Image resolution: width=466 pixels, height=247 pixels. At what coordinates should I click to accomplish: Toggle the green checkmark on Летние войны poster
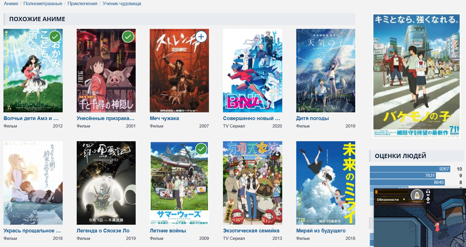tap(201, 149)
